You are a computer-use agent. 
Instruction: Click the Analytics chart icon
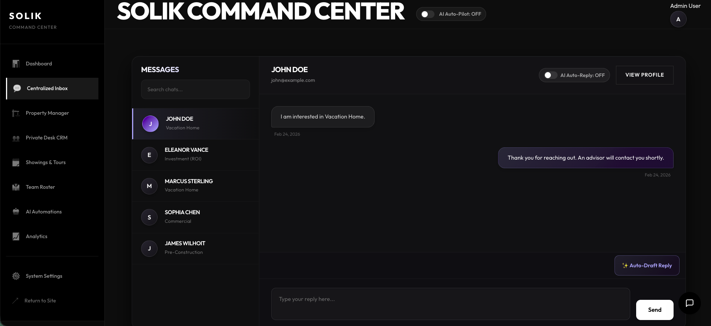16,237
